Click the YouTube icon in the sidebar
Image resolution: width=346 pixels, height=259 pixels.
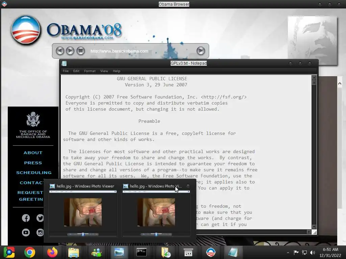point(26,232)
